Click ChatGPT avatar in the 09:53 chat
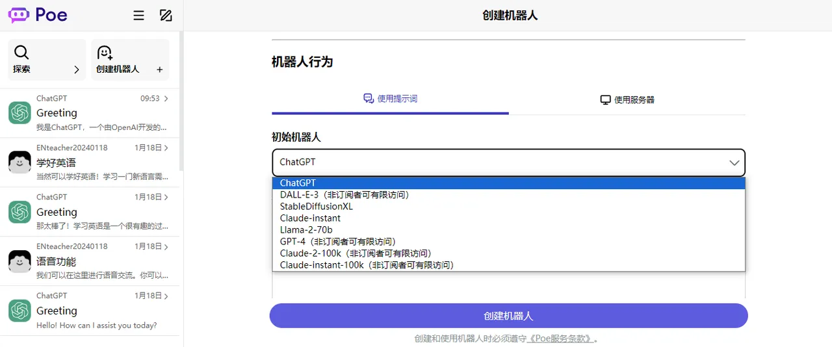Viewport: 832px width, 347px height. tap(19, 113)
